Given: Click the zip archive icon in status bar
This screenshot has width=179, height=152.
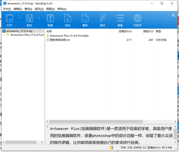Looking at the screenshot, I should point(112,148).
